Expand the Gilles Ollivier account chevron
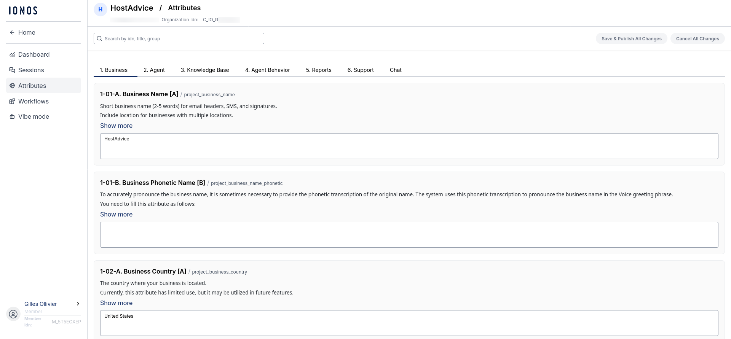Image resolution: width=731 pixels, height=339 pixels. click(x=78, y=304)
